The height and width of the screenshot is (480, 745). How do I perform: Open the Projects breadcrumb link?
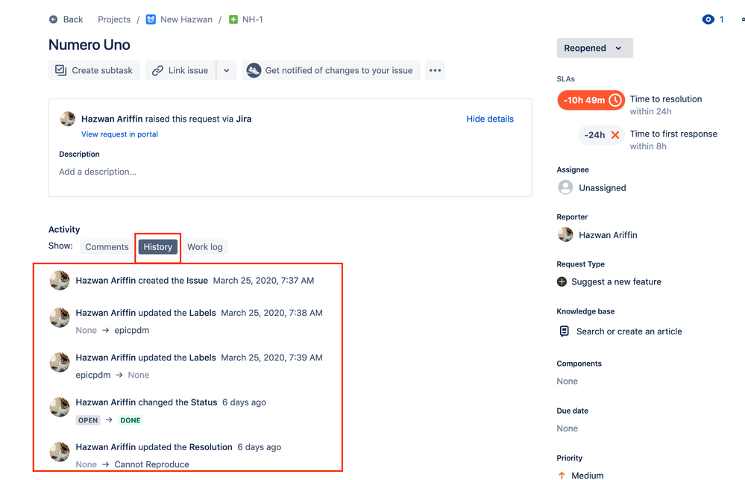coord(114,19)
